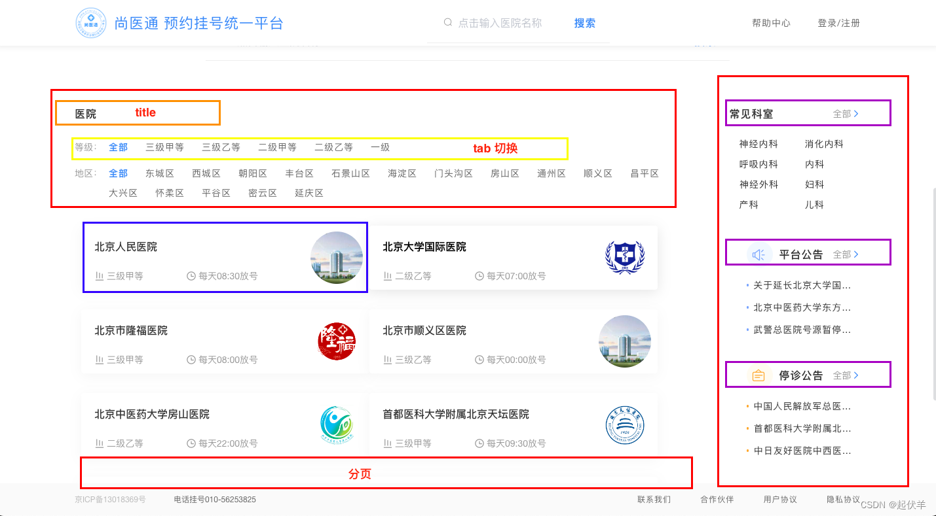This screenshot has height=516, width=936.
Task: Select 全部 in the 地区 filter
Action: click(x=118, y=173)
